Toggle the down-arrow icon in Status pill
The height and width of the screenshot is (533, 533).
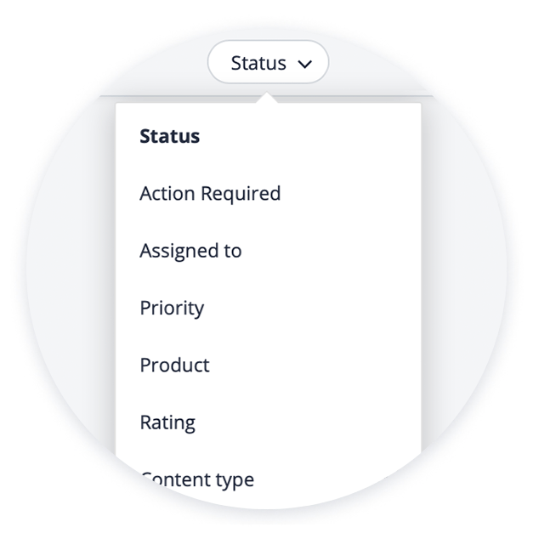pyautogui.click(x=305, y=64)
